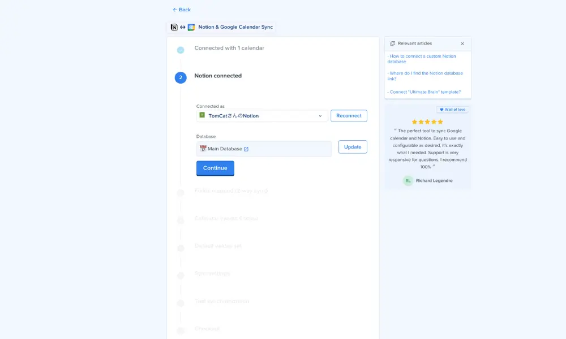The width and height of the screenshot is (566, 339).
Task: Click the Richard Legendre reviewer name
Action: (x=434, y=180)
